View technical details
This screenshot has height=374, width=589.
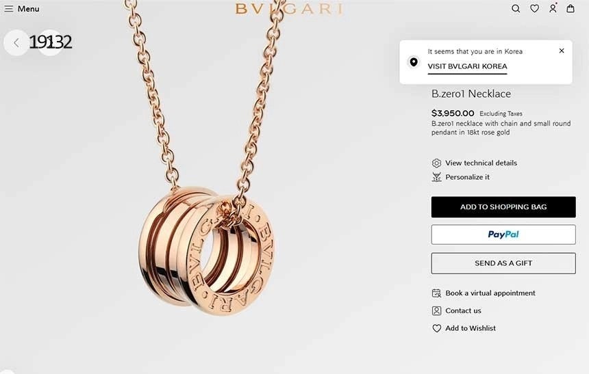coord(481,163)
